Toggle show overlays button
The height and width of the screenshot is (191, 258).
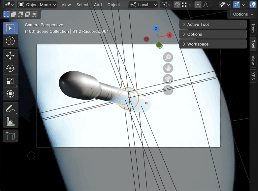point(253,5)
